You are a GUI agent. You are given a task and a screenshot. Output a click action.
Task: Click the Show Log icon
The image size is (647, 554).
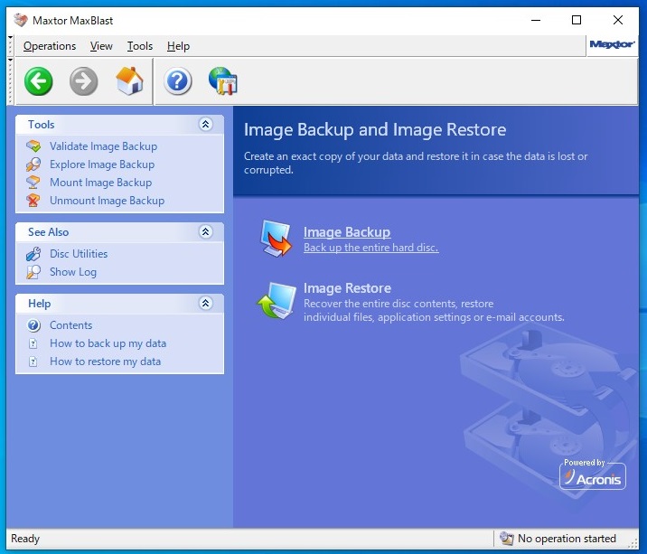pos(33,272)
